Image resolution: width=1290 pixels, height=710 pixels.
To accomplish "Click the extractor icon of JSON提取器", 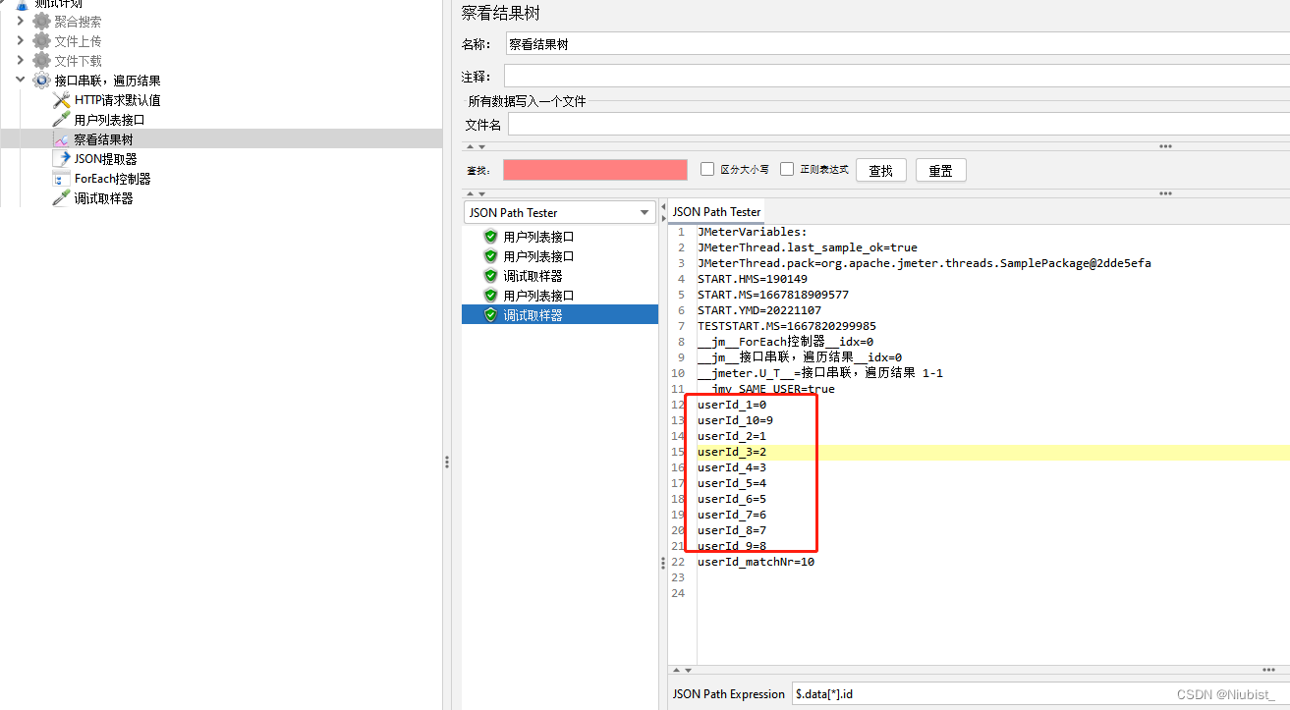I will point(61,159).
